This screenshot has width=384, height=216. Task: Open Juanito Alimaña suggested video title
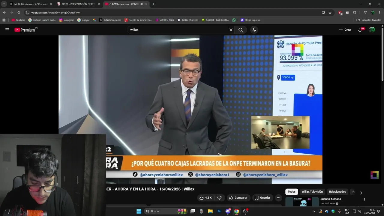click(x=331, y=199)
